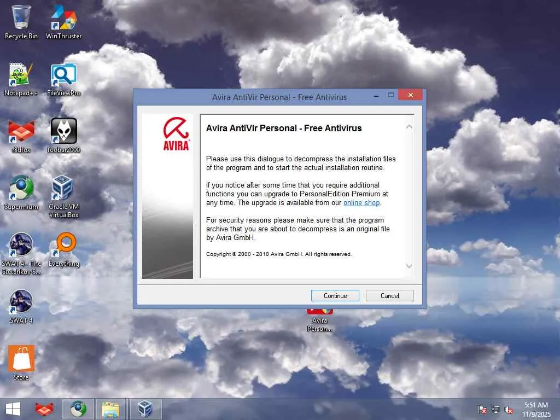Click the Copyright 2000 - 2010 Avira GmbH line

(x=279, y=254)
